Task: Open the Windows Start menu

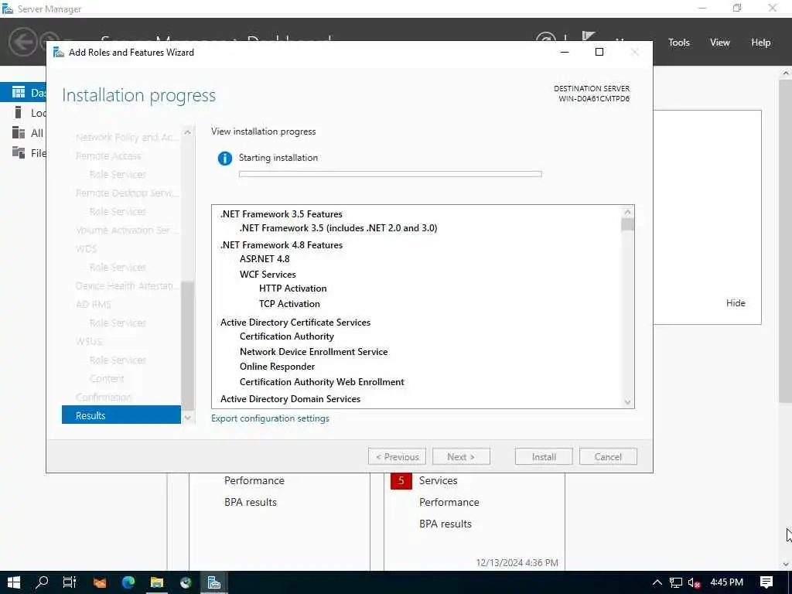Action: pos(14,582)
